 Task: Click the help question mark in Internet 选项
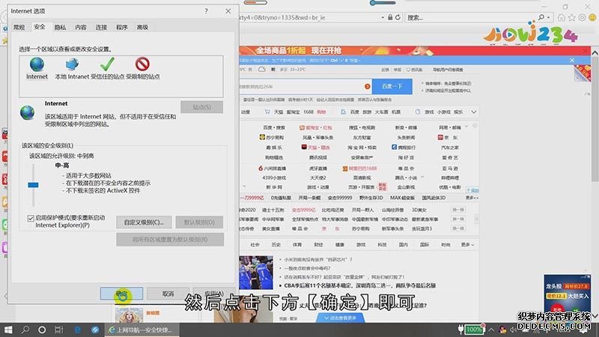point(207,11)
